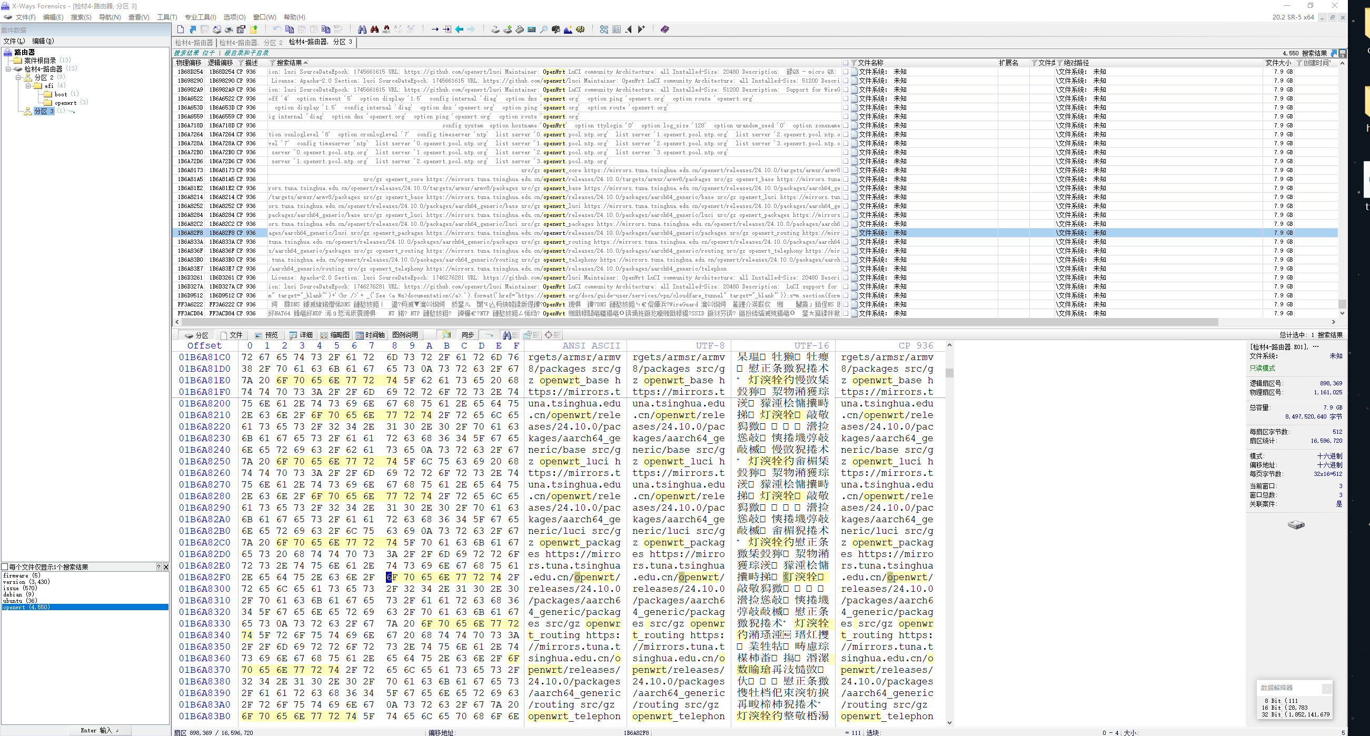Collapse the 检材4-路由器 evidence node
This screenshot has width=1370, height=736.
[x=8, y=69]
